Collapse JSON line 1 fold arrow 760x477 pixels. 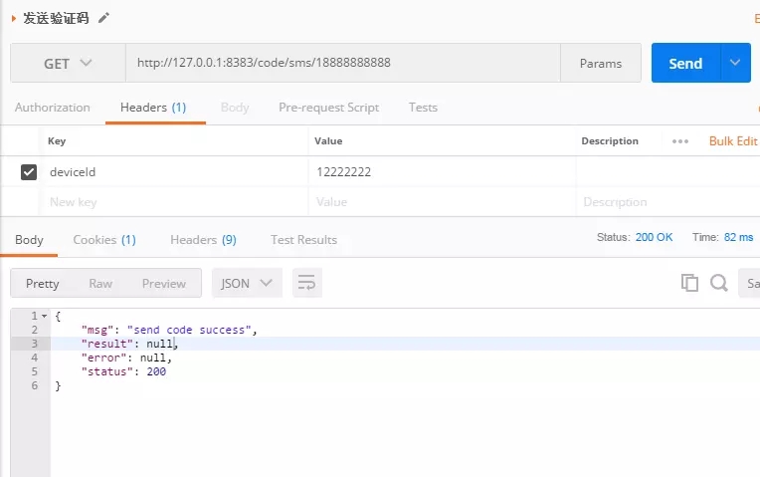44,316
